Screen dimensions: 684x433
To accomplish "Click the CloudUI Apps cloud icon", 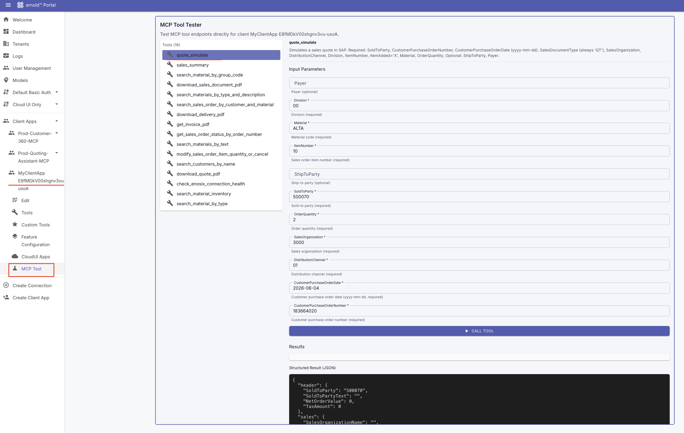I will pyautogui.click(x=15, y=256).
